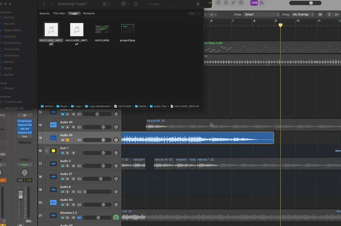This screenshot has height=226, width=341.
Task: Click the loop icon on the havjusk.86 region
Action: [163, 121]
